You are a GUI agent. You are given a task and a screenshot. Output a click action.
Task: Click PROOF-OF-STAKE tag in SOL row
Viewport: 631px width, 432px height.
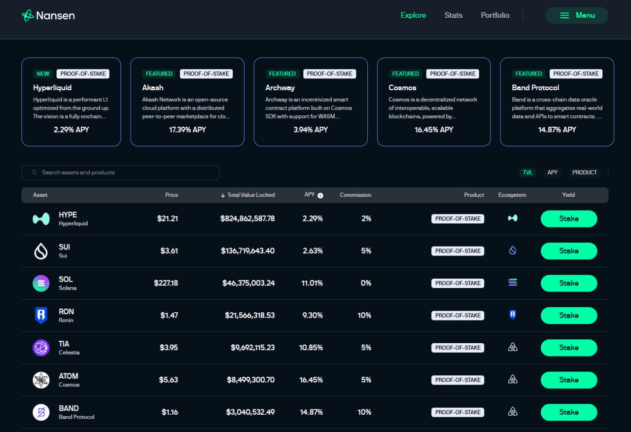(458, 283)
